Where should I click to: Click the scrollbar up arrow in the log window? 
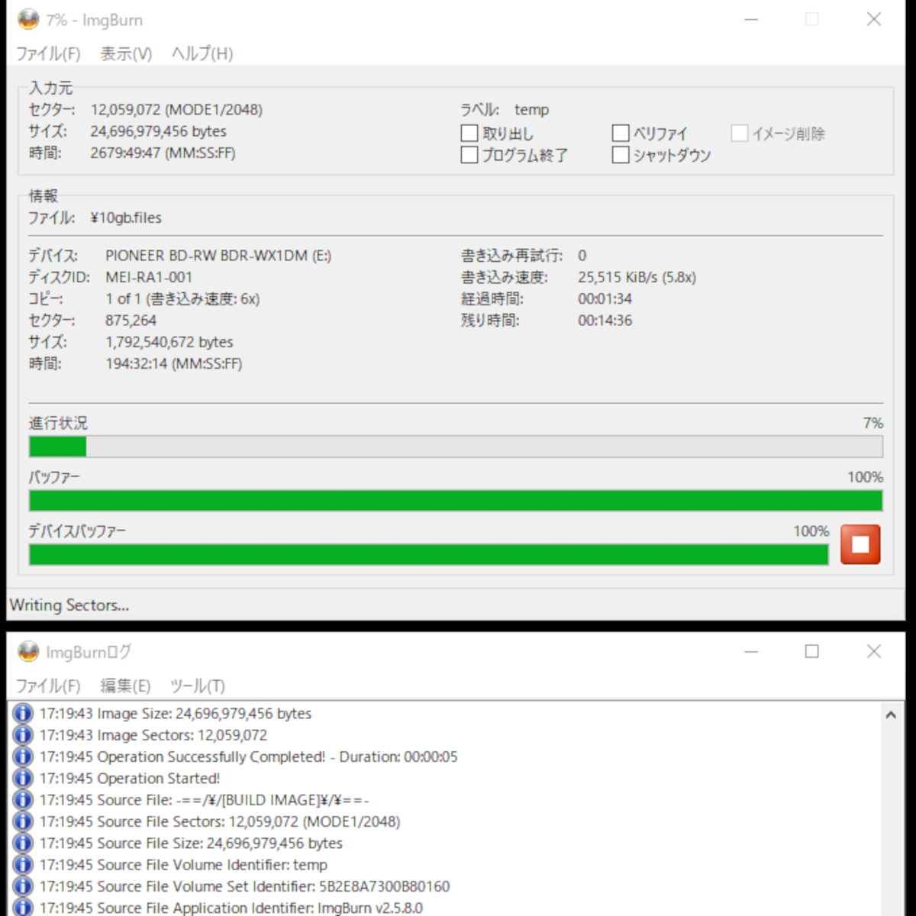[x=889, y=713]
